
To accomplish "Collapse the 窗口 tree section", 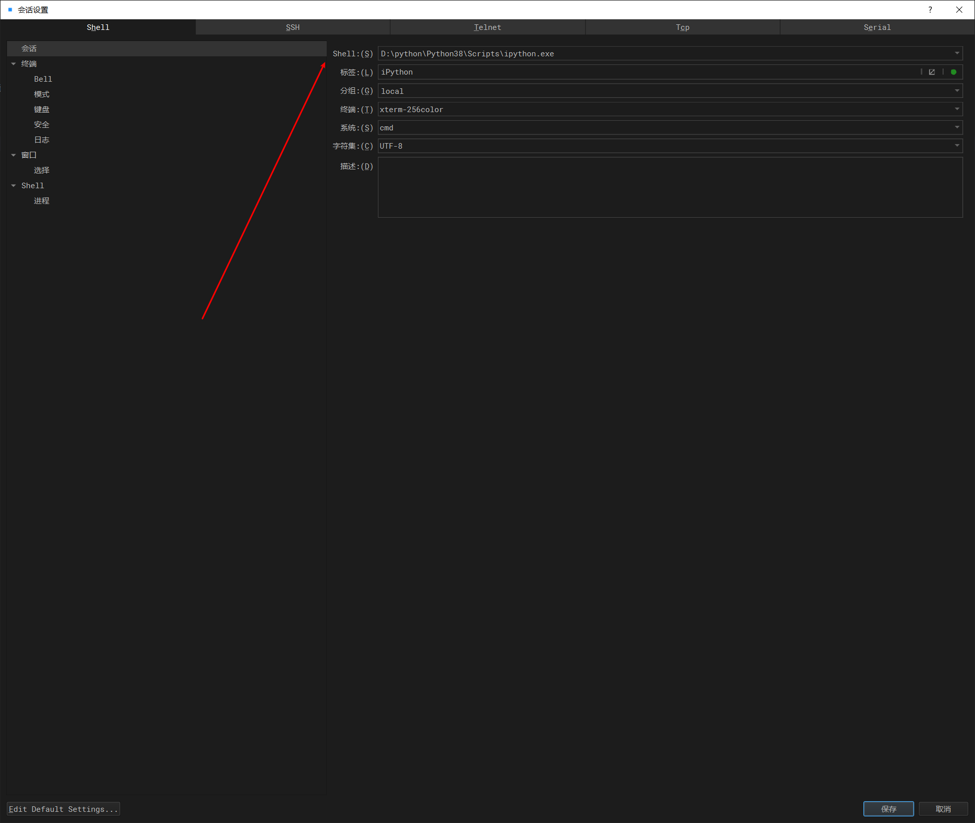I will (14, 155).
